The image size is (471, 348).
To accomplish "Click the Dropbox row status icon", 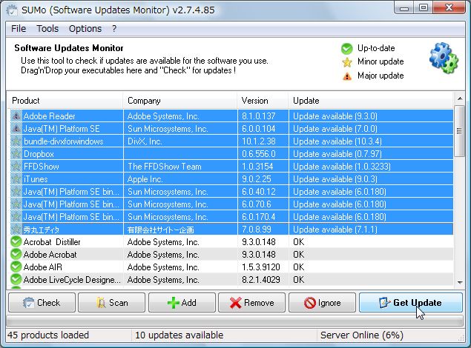I will click(16, 154).
